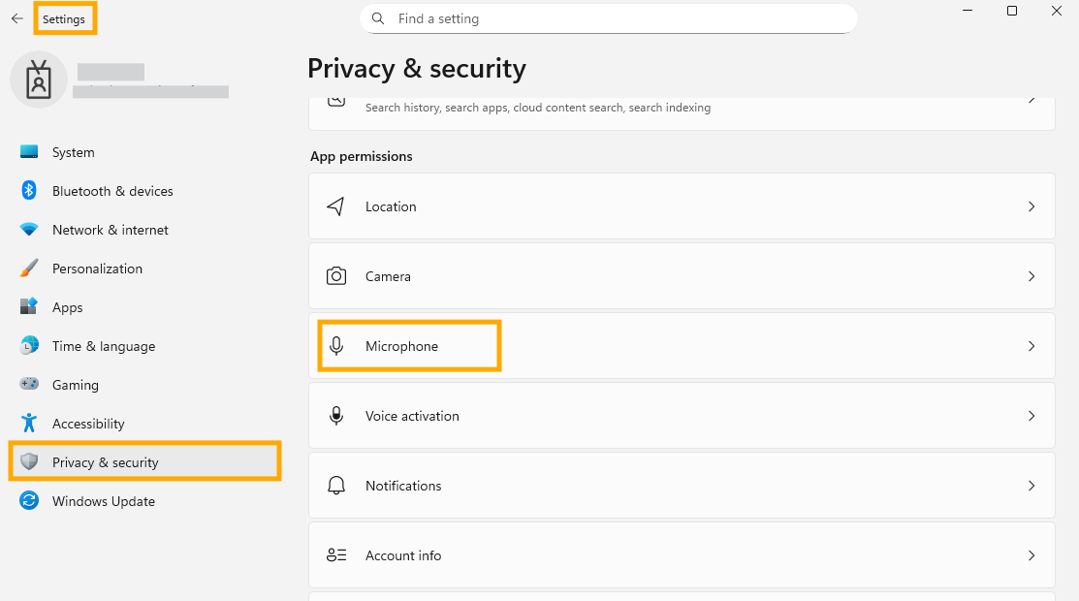Expand Voice activation via chevron
Screen dimensions: 1079x601
click(1031, 416)
